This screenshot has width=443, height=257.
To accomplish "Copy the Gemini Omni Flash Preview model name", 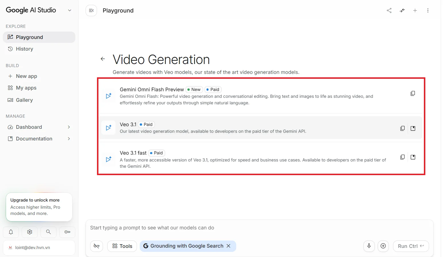I will (413, 93).
